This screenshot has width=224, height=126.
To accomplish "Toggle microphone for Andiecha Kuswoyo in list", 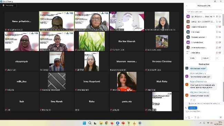I will pos(217,48).
